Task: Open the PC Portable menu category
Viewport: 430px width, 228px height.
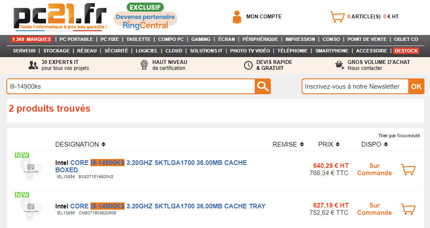Action: pos(76,39)
